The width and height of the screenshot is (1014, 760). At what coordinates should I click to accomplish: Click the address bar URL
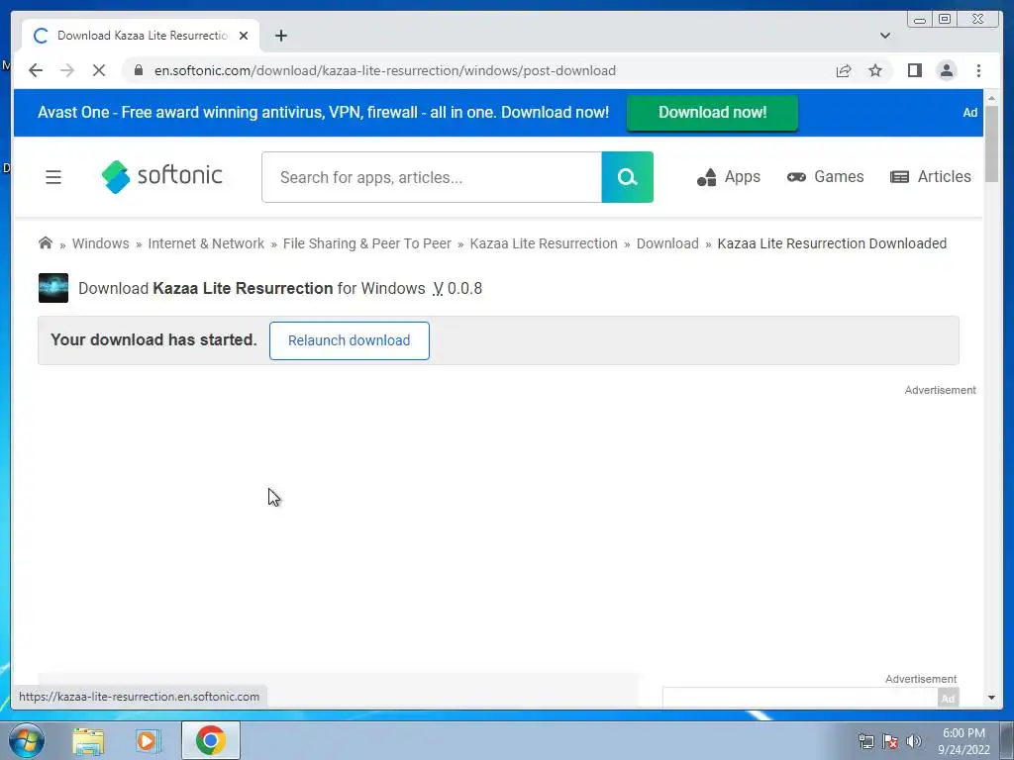pyautogui.click(x=385, y=70)
